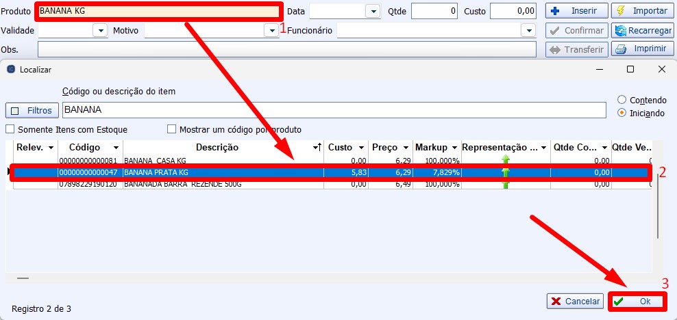This screenshot has width=677, height=320.
Task: Sort by the Descrição column header
Action: click(217, 147)
